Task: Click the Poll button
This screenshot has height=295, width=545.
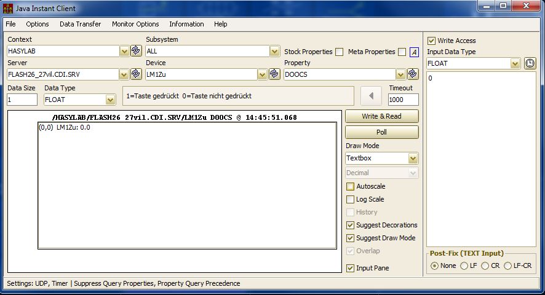Action: click(381, 132)
